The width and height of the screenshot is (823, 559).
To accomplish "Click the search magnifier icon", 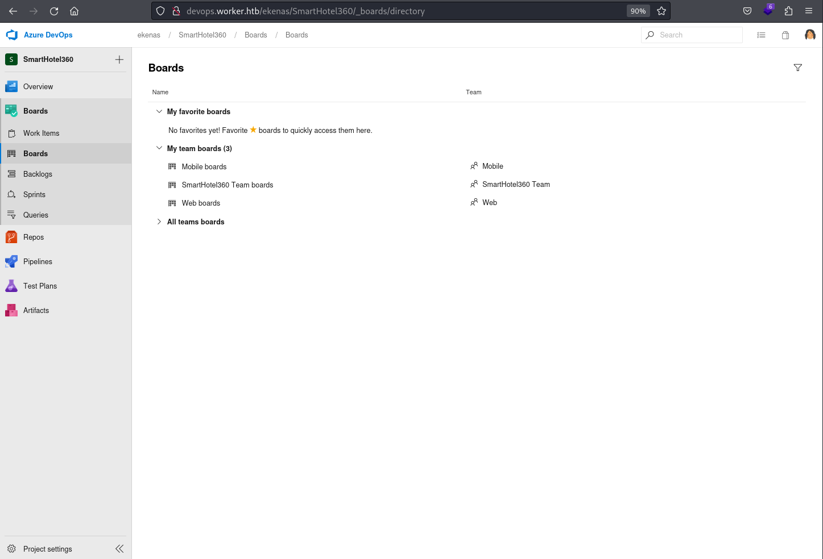I will (x=650, y=35).
